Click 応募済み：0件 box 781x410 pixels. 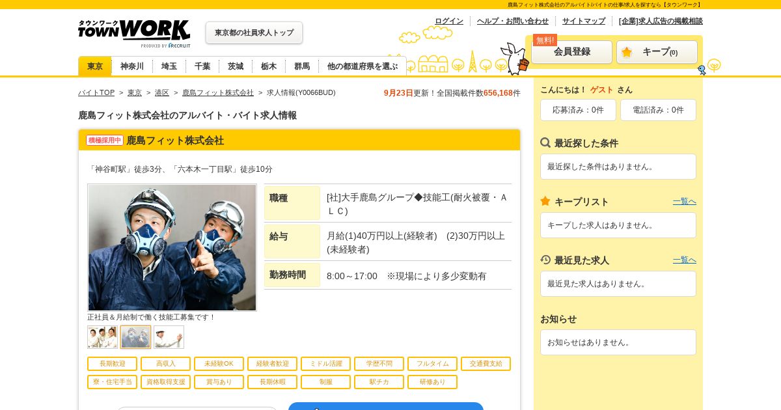[x=578, y=110]
